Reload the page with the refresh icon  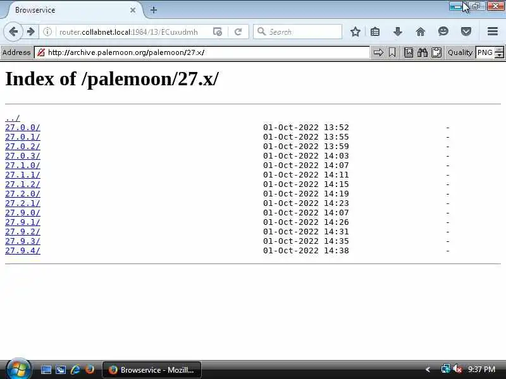238,32
